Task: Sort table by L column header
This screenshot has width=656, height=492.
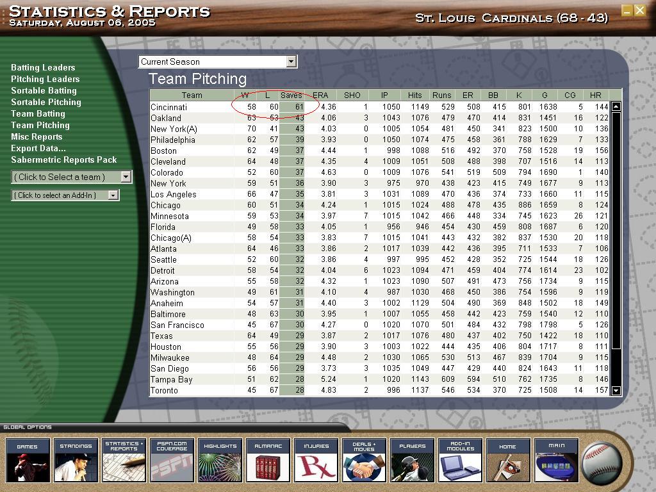Action: [268, 95]
